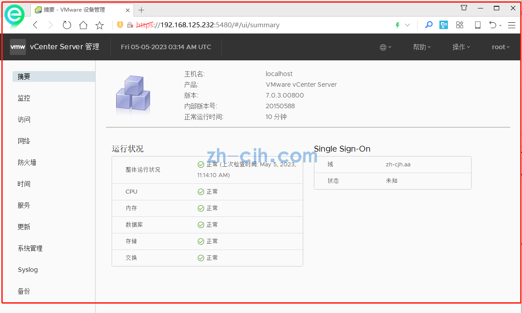This screenshot has height=313, width=522.
Task: Click the 运行状况 section heading
Action: click(128, 148)
